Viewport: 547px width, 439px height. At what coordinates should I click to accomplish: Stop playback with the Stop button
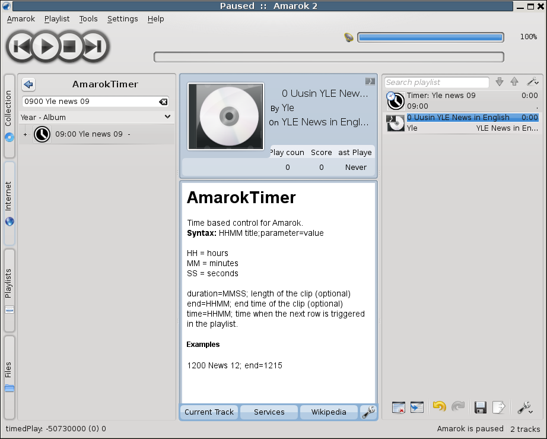69,46
